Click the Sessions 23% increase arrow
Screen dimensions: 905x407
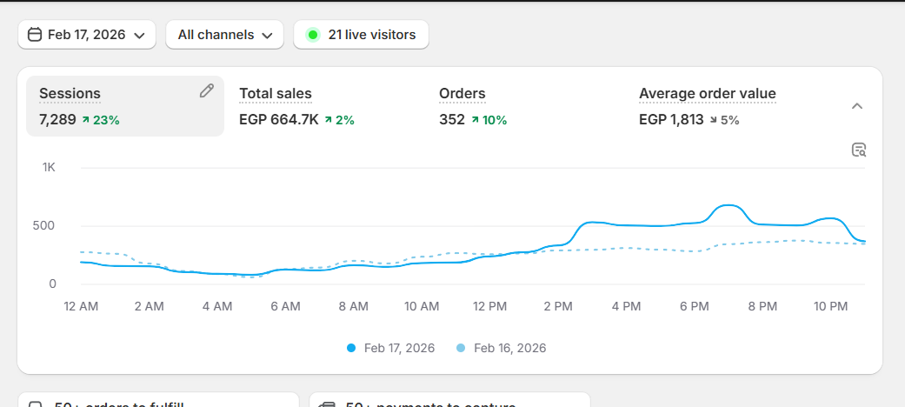85,120
